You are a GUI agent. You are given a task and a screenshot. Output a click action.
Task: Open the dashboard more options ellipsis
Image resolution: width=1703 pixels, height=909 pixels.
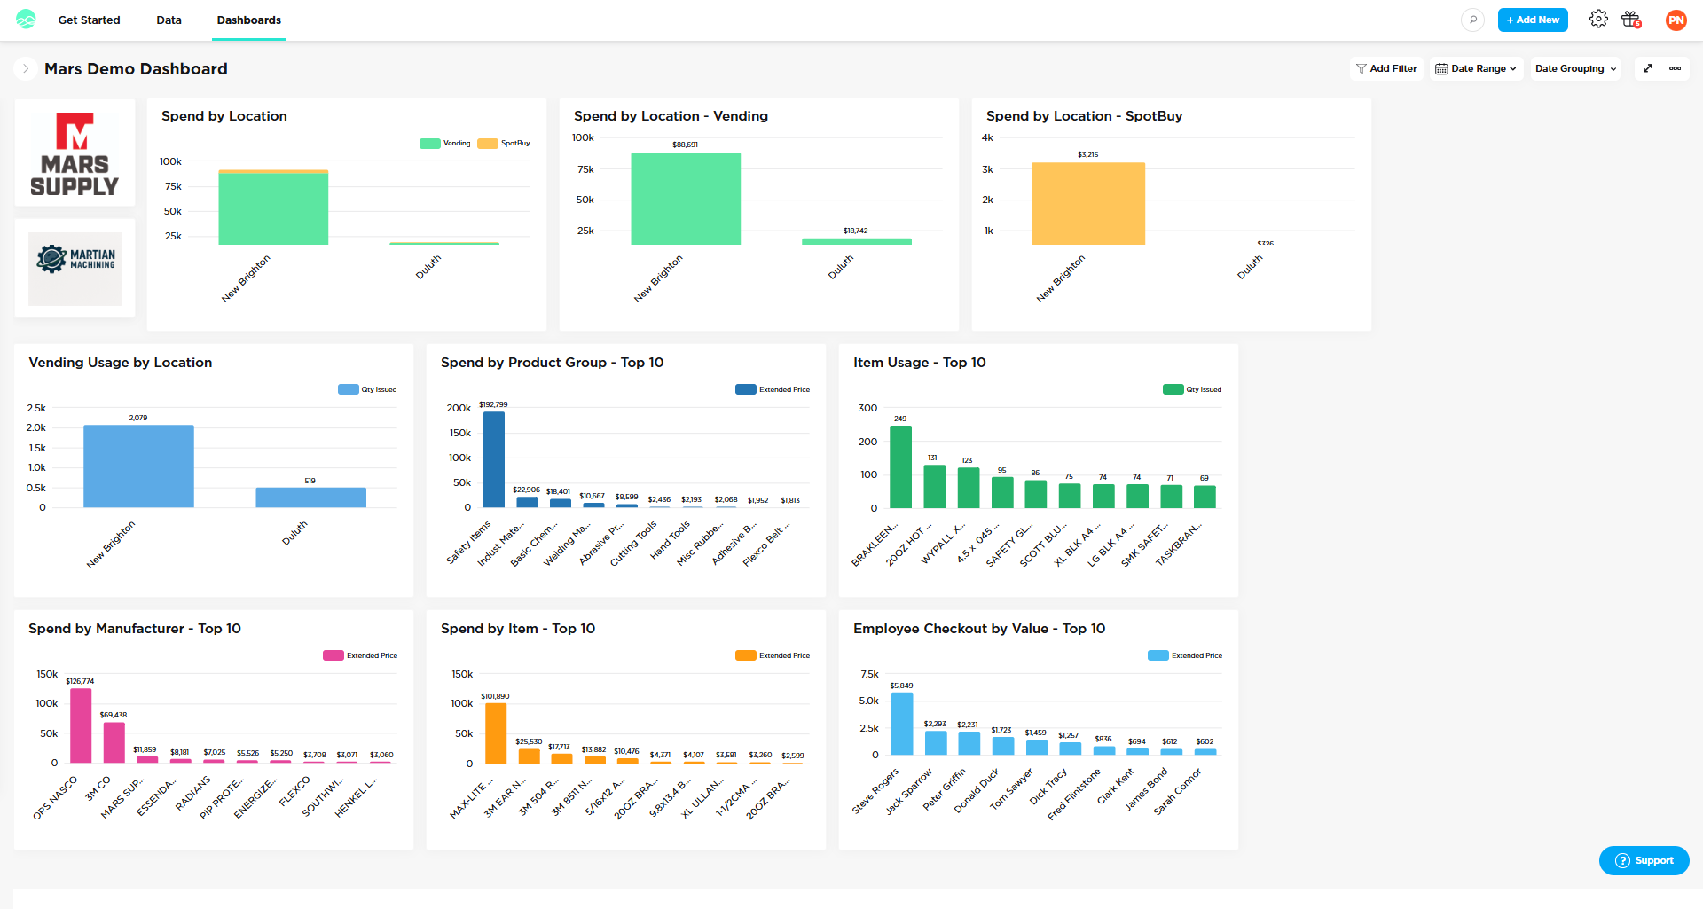click(1675, 68)
